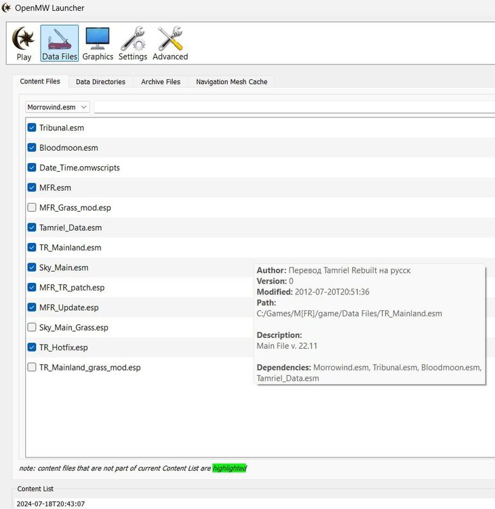495x509 pixels.
Task: Uncheck the Bloodmoon.esm checkbox
Action: point(32,148)
